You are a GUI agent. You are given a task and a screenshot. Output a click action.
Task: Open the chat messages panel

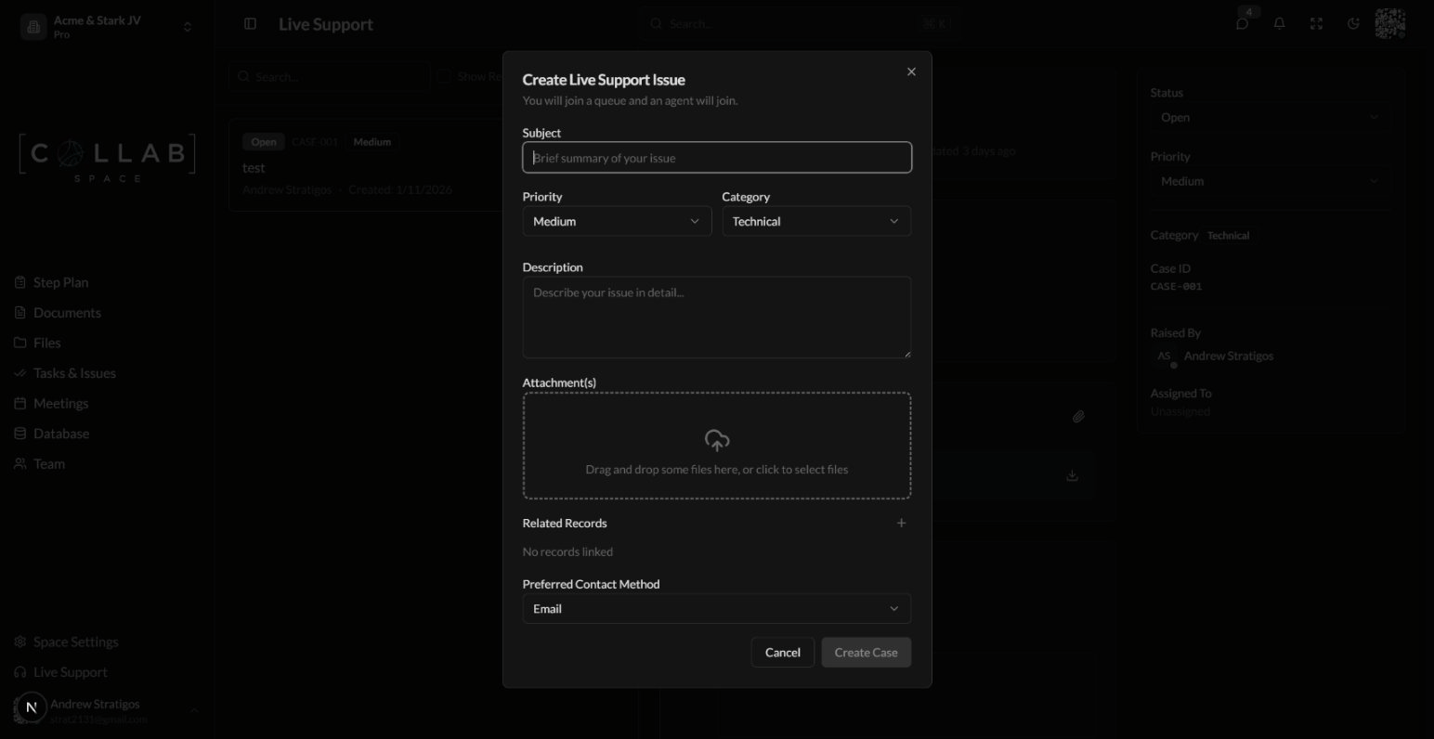point(1242,23)
